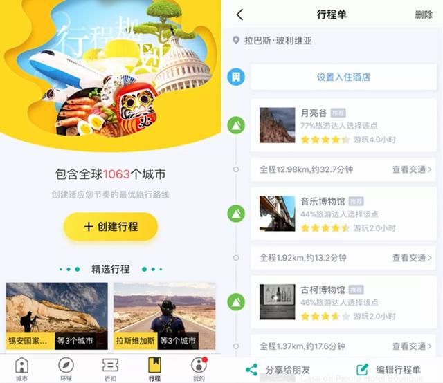The height and width of the screenshot is (383, 443).
Task: Open the 锡安国家 featured trip thumbnail
Action: 57,316
